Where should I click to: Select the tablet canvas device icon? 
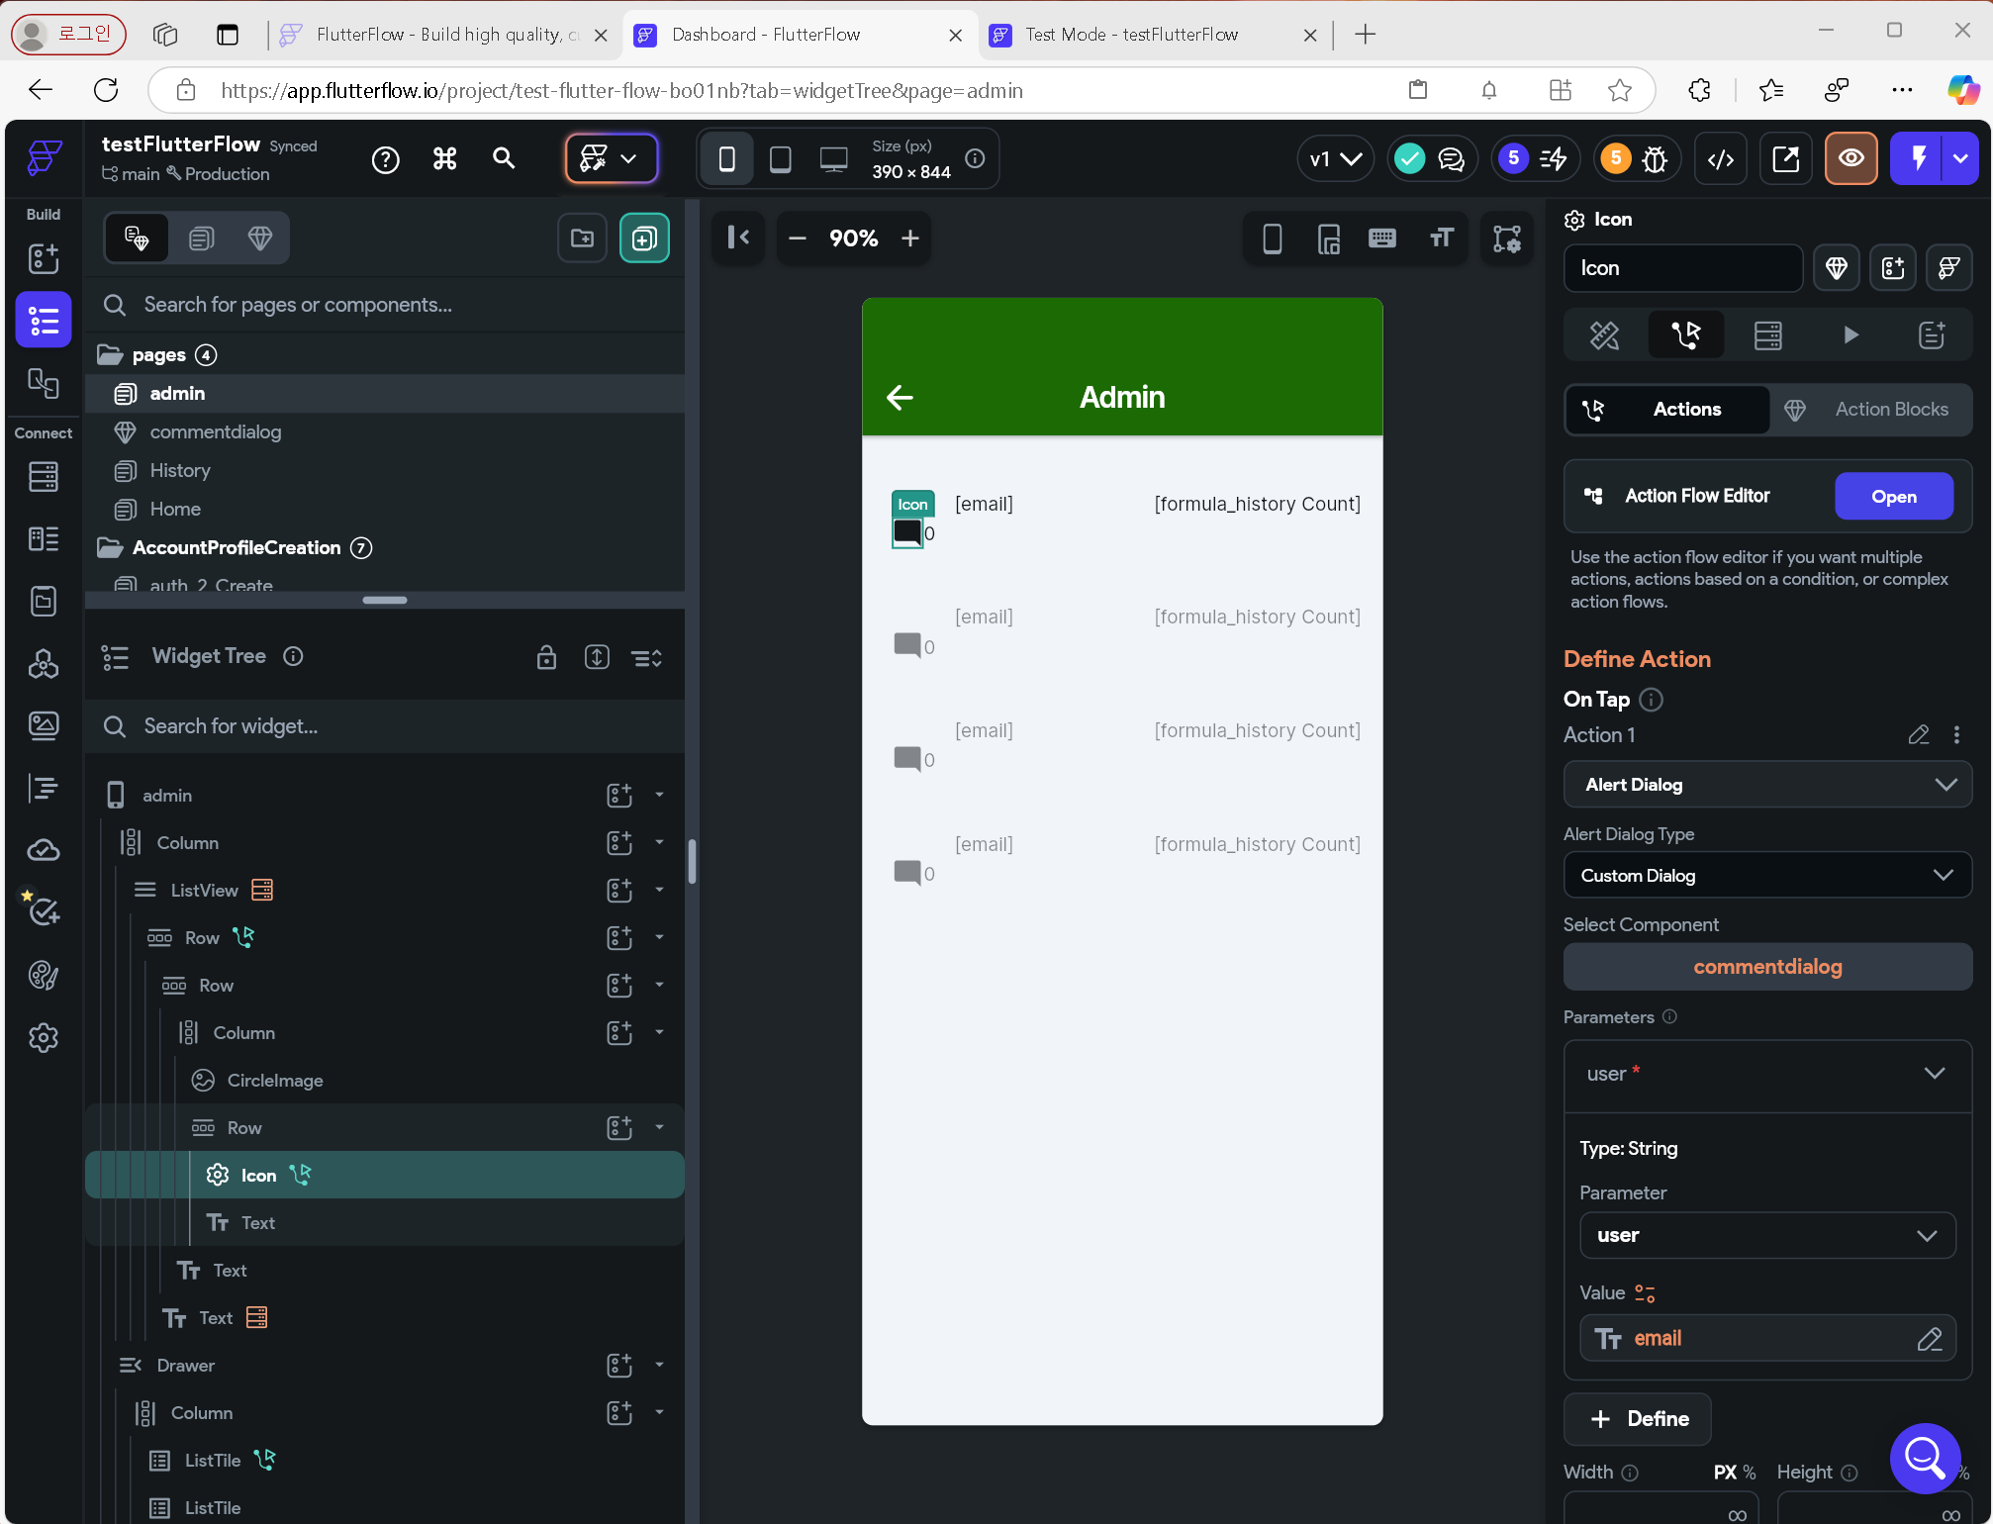tap(780, 158)
